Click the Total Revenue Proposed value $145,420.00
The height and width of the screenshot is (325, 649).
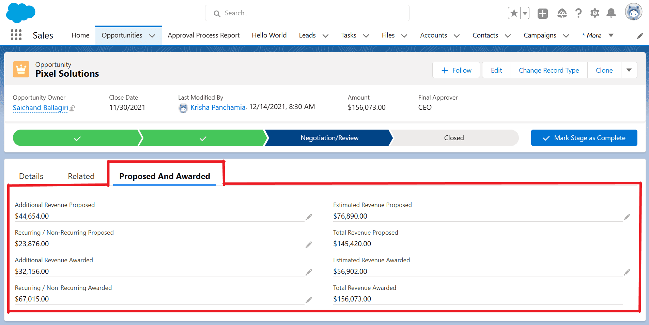tap(352, 244)
